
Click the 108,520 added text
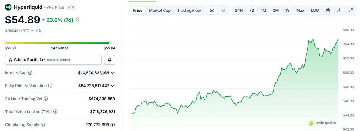pyautogui.click(x=58, y=60)
